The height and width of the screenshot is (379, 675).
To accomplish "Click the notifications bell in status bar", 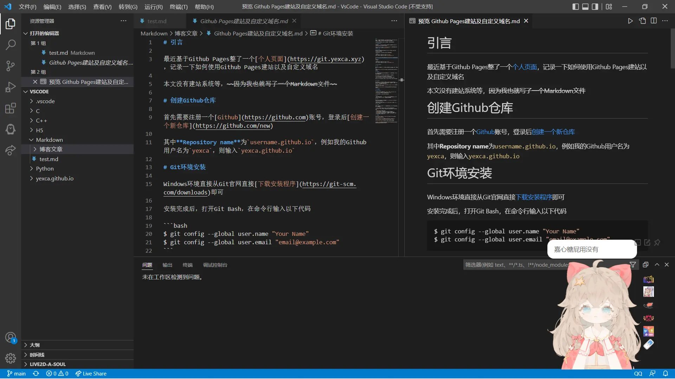I will (666, 374).
